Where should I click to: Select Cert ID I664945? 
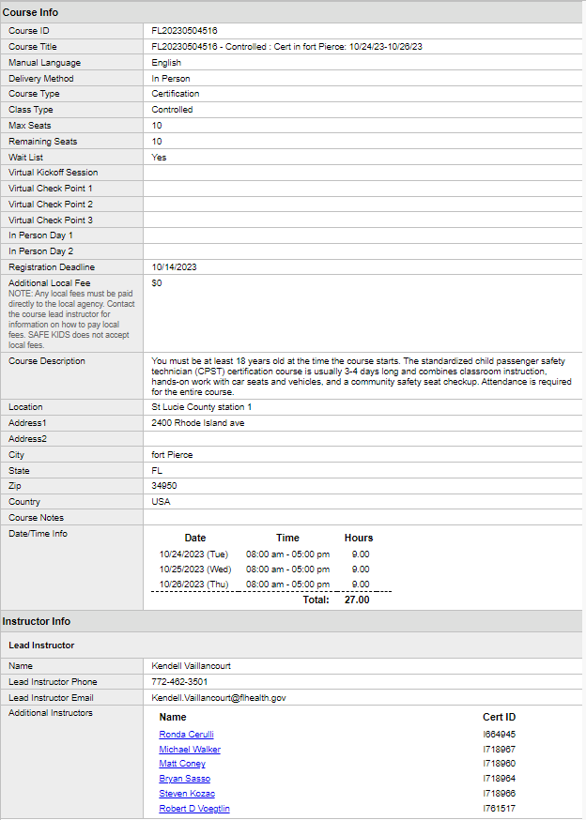click(x=499, y=735)
